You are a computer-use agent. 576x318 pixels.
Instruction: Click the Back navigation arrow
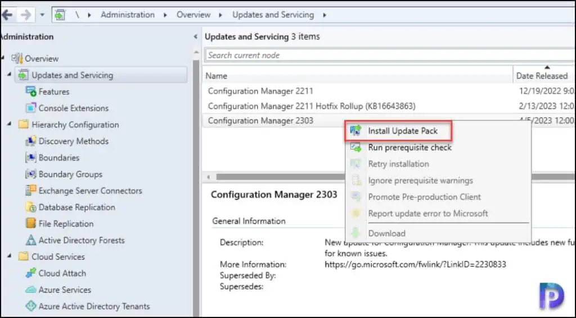[7, 15]
